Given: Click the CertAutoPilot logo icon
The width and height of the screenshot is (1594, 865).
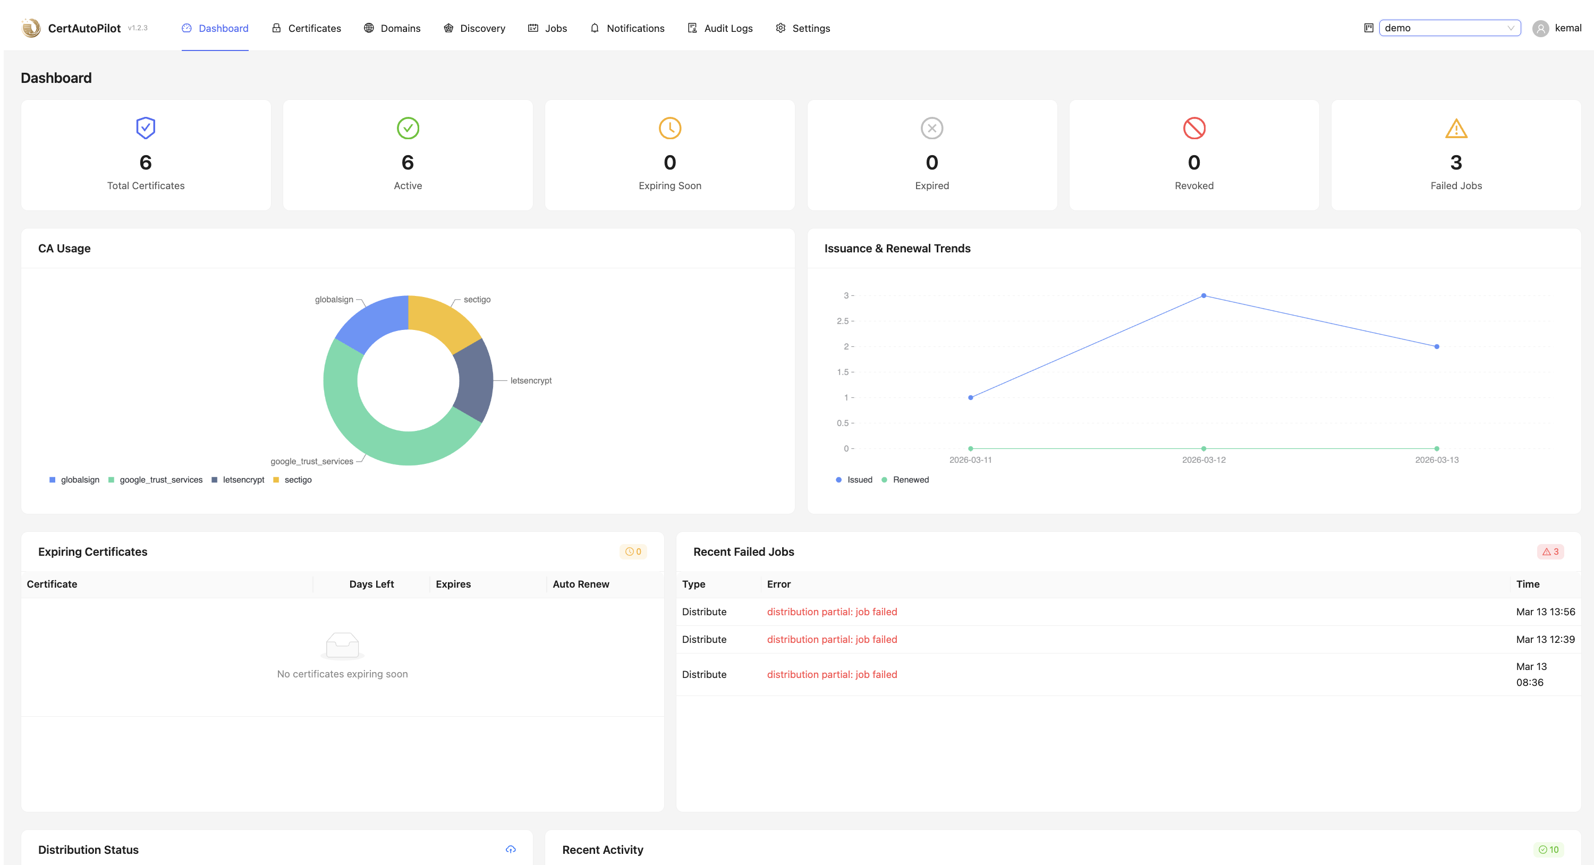Looking at the screenshot, I should coord(31,28).
